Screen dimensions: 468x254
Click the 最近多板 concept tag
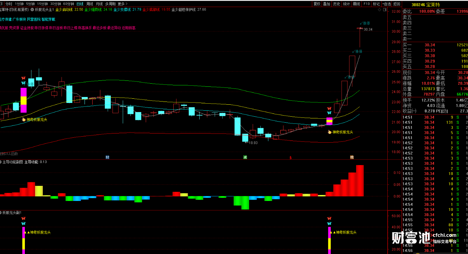[x=100, y=28]
